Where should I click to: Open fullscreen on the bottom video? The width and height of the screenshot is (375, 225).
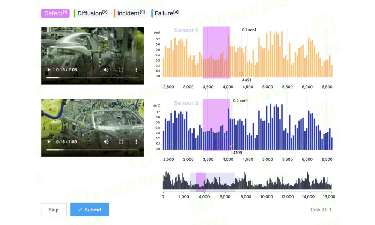[x=121, y=142]
